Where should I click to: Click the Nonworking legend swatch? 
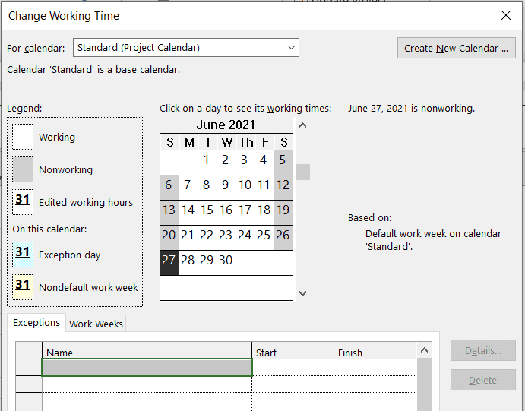click(23, 169)
